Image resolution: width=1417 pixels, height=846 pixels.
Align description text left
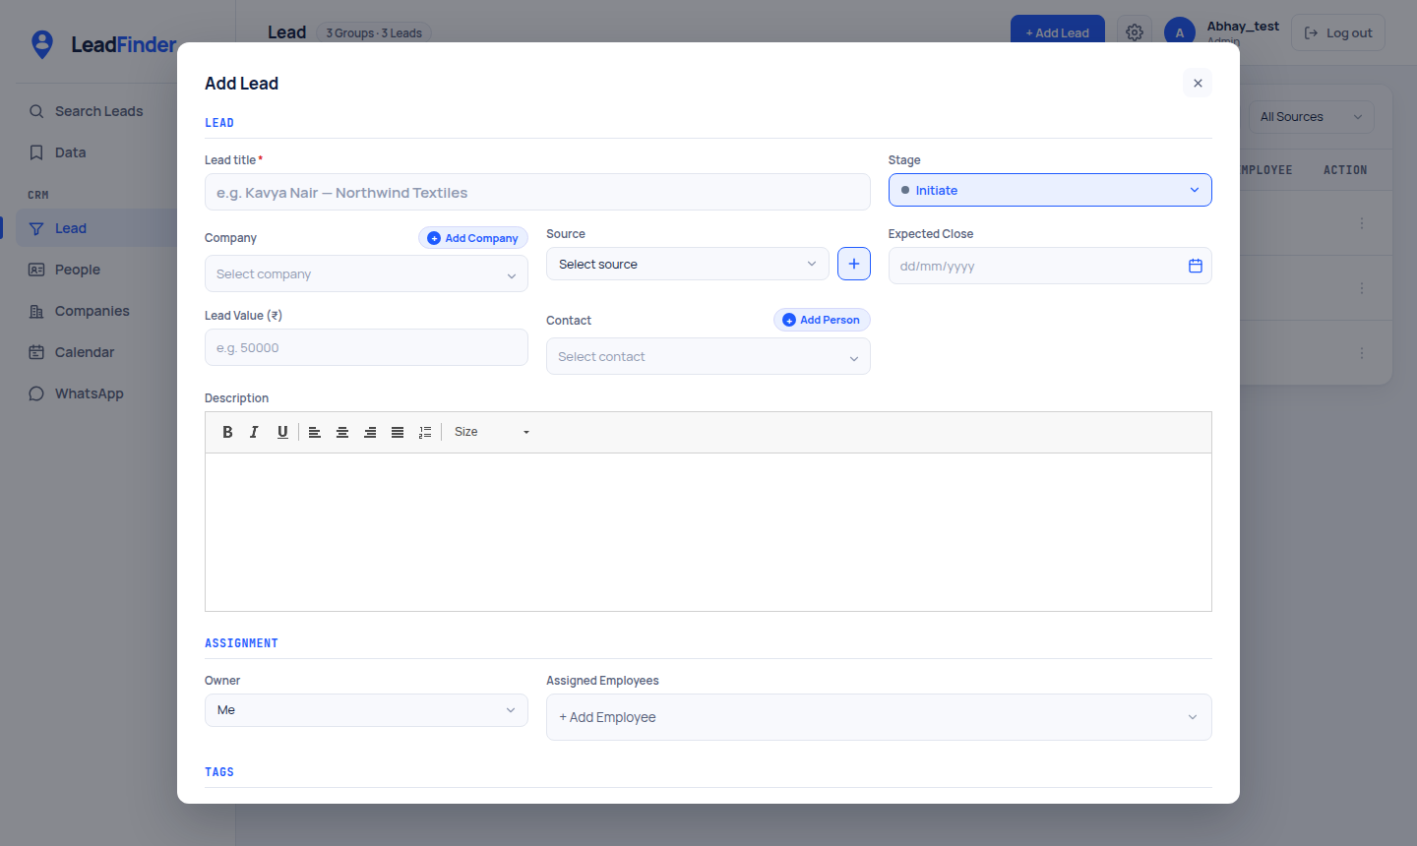[315, 432]
